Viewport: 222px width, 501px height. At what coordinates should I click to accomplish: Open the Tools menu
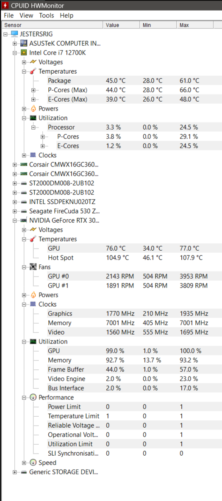(47, 15)
